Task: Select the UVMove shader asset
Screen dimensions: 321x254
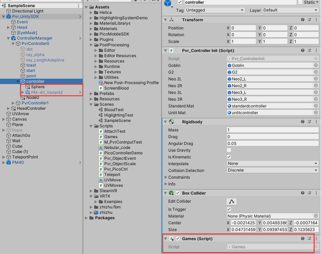Action: pyautogui.click(x=110, y=180)
